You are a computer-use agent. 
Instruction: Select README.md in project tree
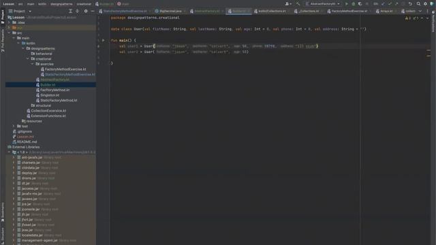[27, 142]
